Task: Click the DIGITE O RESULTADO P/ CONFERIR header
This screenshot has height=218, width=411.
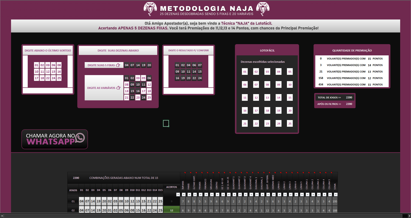Action: (x=189, y=51)
